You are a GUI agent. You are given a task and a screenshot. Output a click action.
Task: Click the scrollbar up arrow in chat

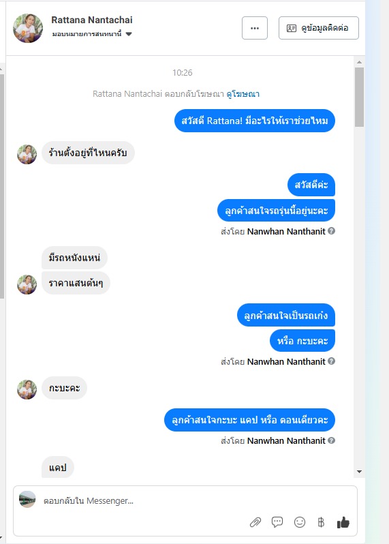(359, 62)
